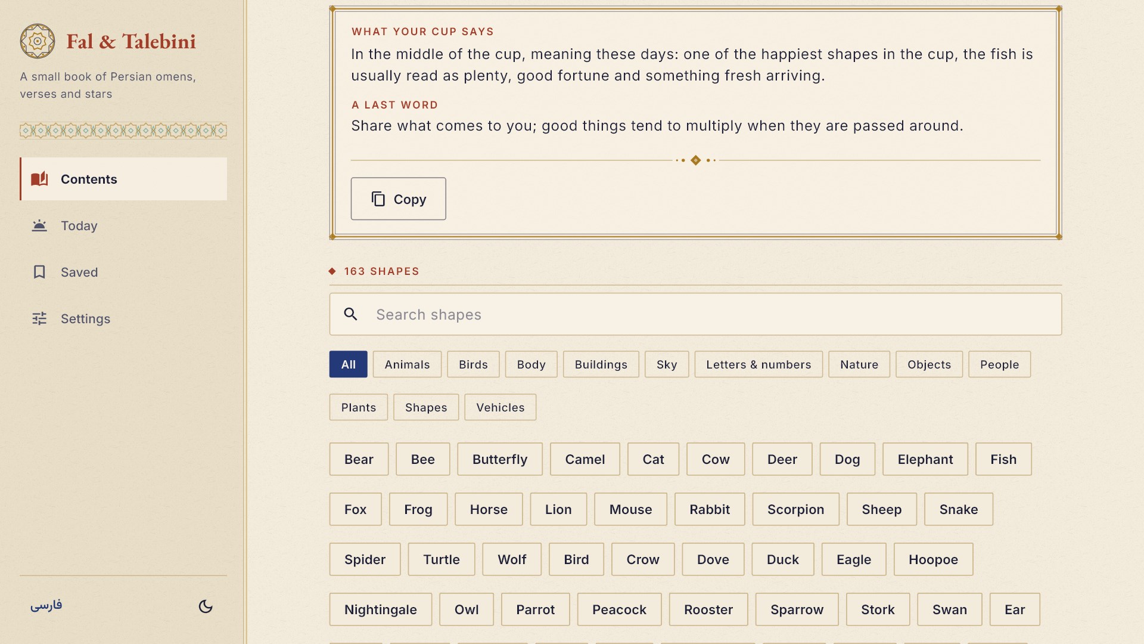This screenshot has height=644, width=1144.
Task: Select the Bird shape chip
Action: [576, 559]
